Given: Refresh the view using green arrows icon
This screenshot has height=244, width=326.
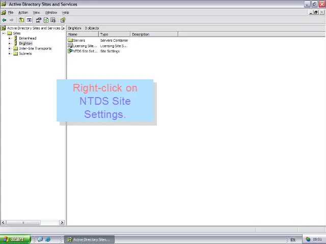Looking at the screenshot, I should 46,20.
